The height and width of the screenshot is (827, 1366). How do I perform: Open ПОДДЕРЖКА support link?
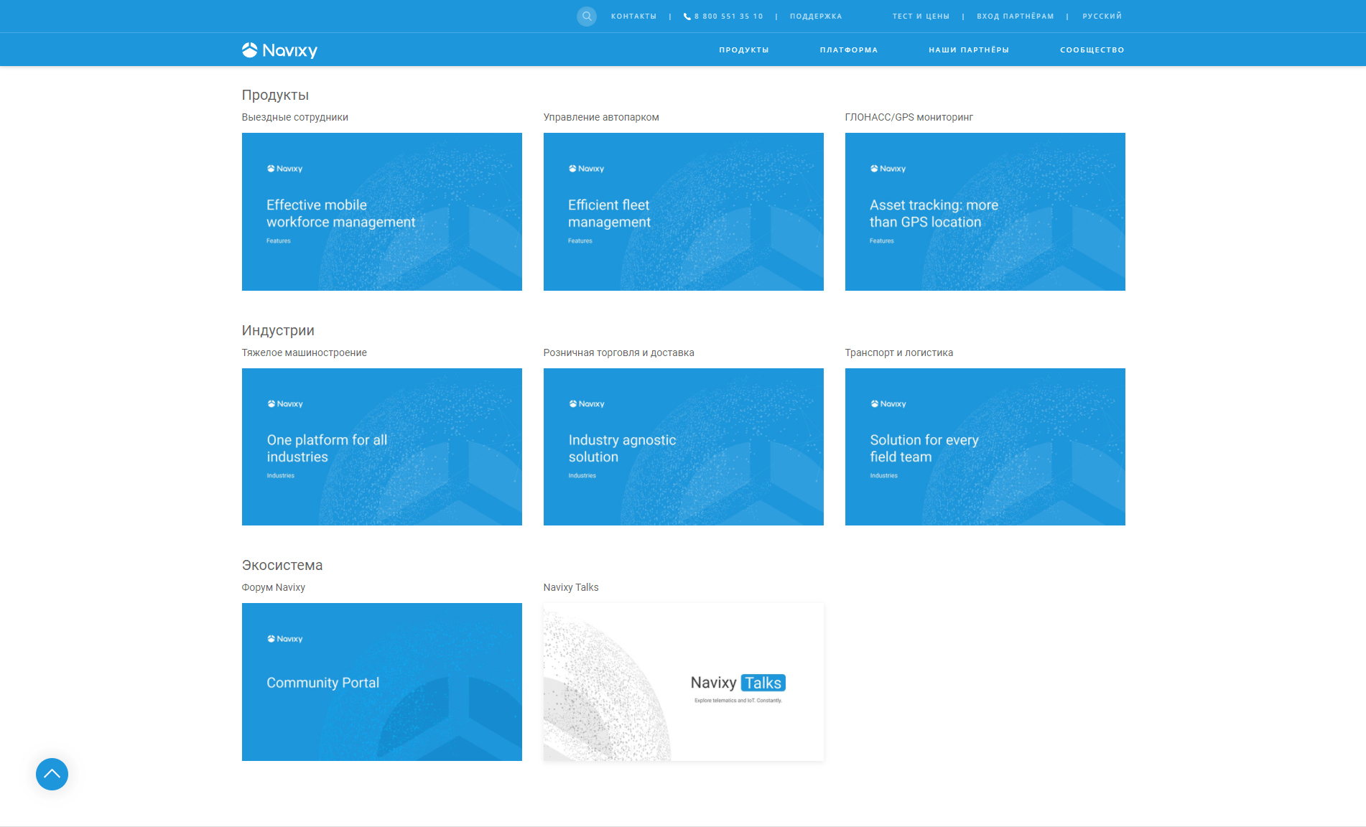click(816, 16)
